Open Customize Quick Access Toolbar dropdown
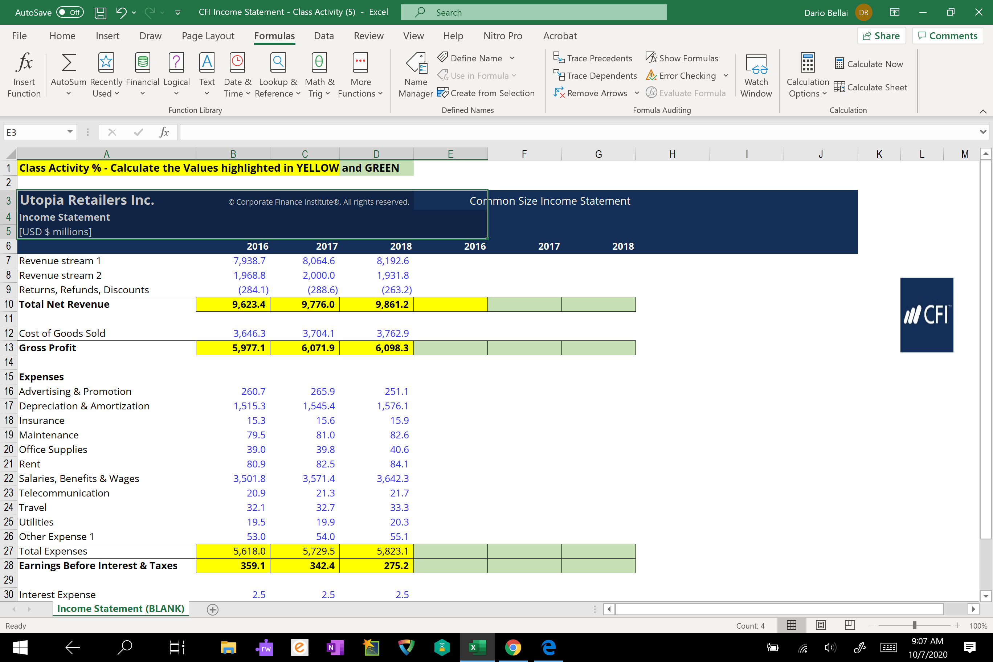This screenshot has width=993, height=662. (178, 13)
